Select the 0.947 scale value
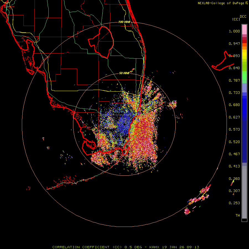The width and height of the screenshot is (249, 249). pos(234,43)
